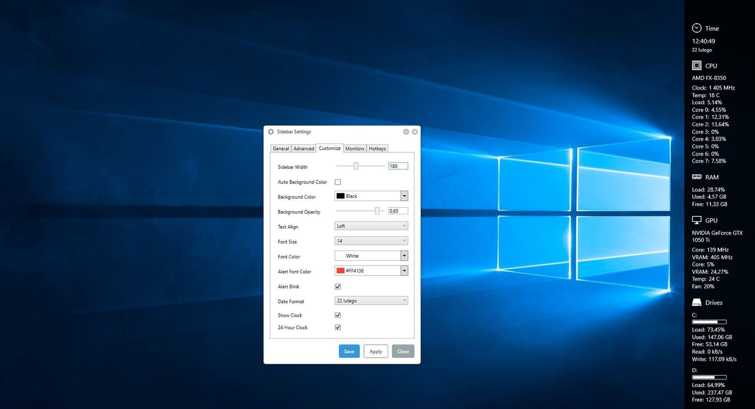Expand the Alert Font Color dropdown arrow

coord(404,270)
